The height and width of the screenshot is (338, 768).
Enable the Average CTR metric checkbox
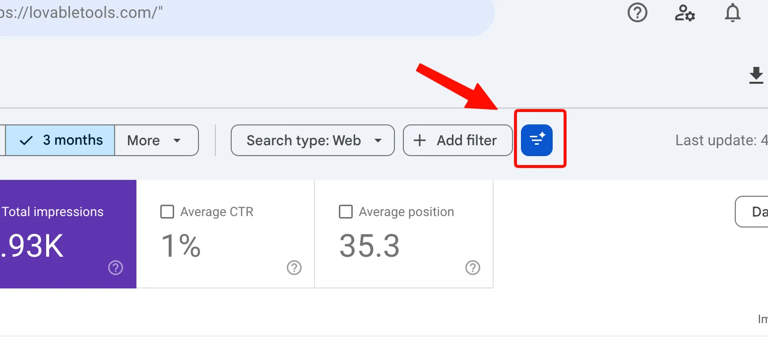[167, 212]
